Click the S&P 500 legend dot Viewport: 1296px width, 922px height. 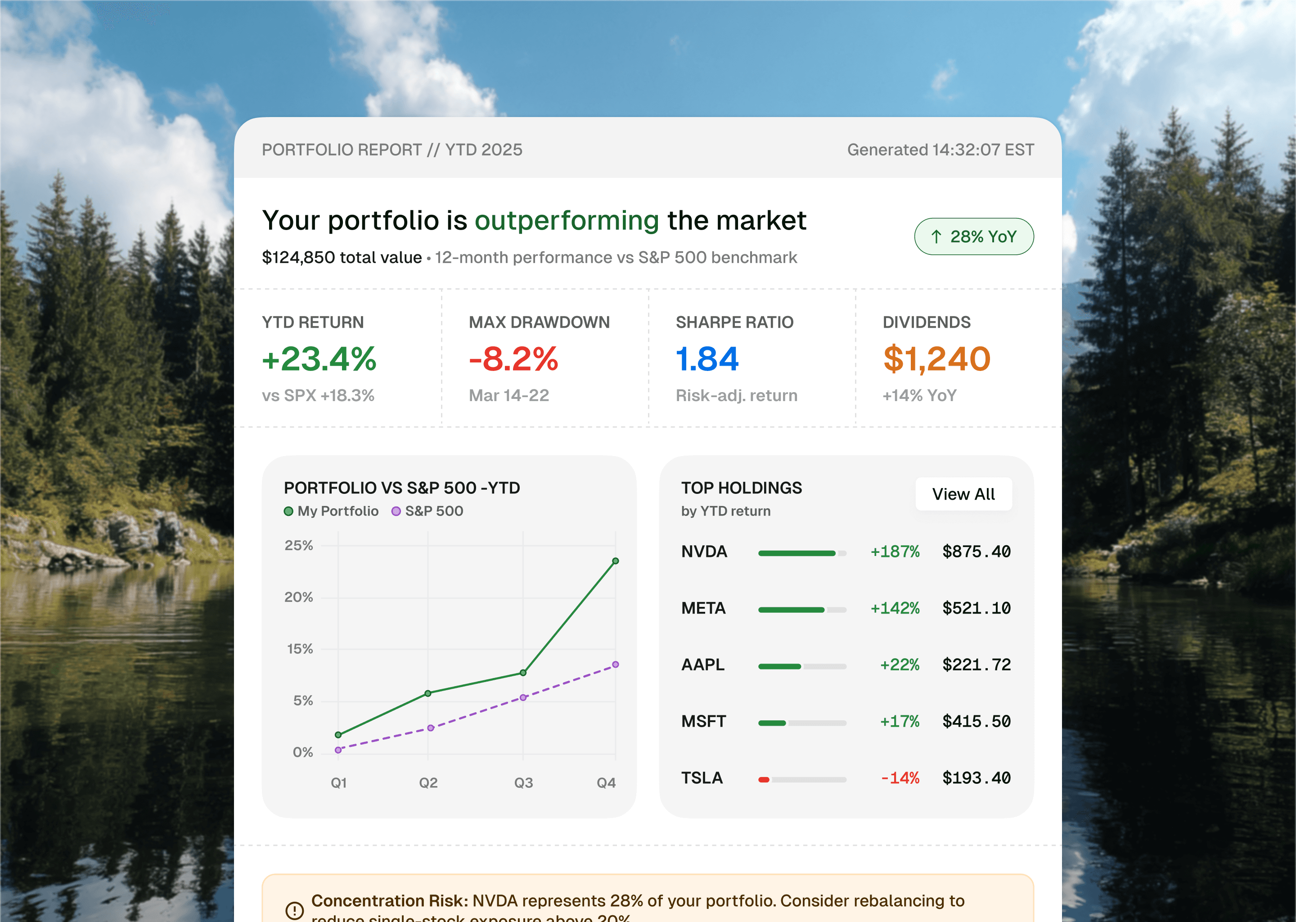pos(396,511)
